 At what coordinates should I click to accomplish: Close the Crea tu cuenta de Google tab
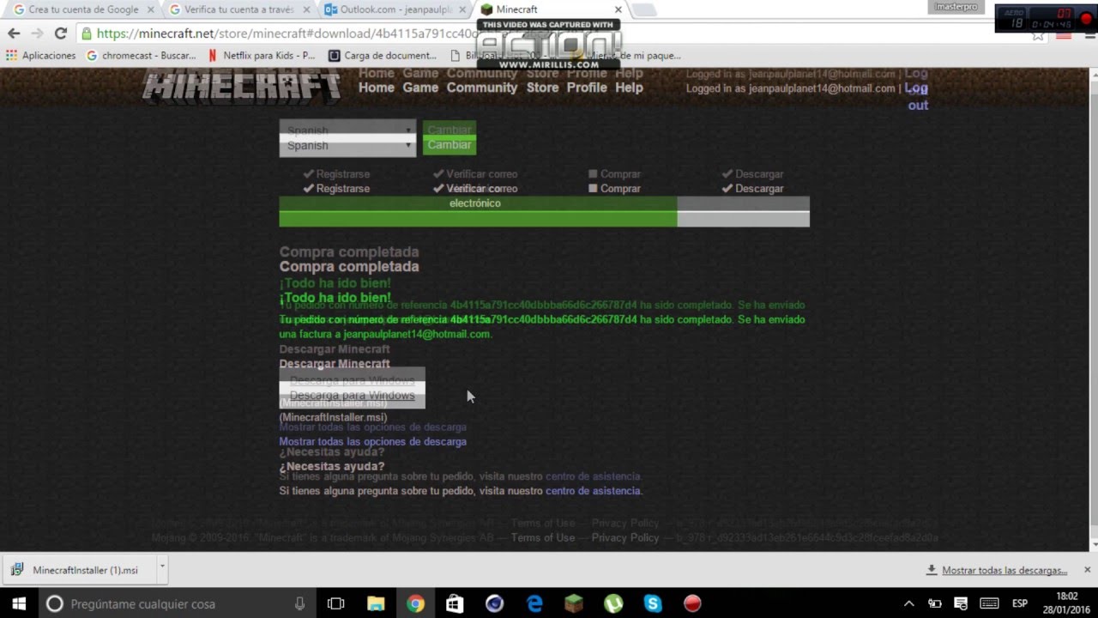click(x=151, y=9)
